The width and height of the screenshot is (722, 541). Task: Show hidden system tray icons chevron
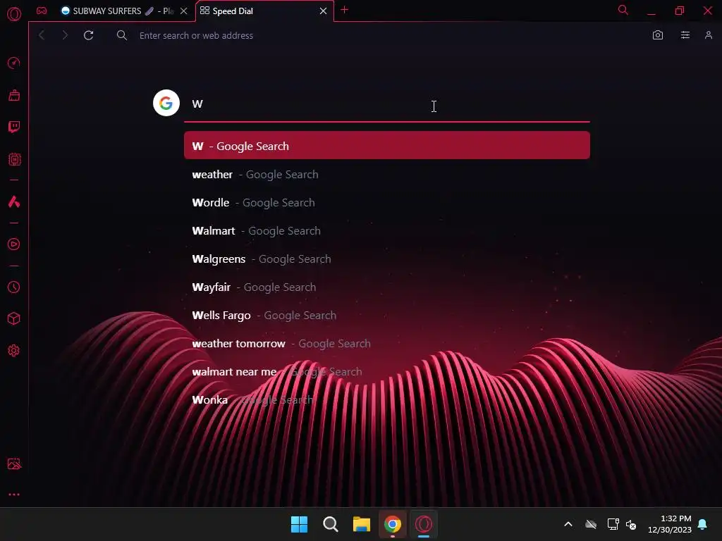568,524
